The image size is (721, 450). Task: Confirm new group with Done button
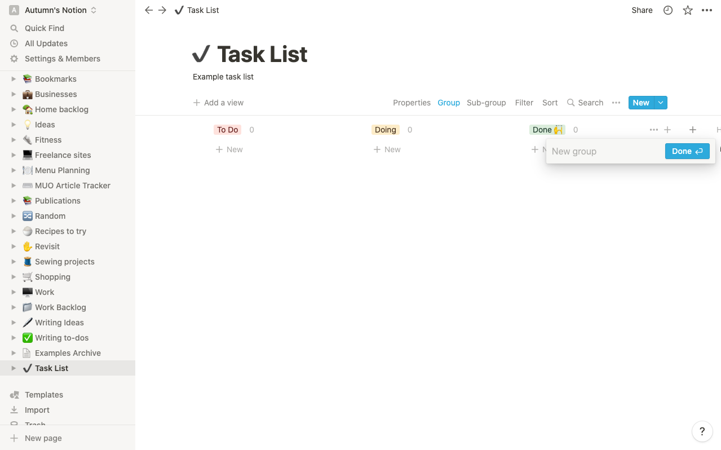[687, 151]
